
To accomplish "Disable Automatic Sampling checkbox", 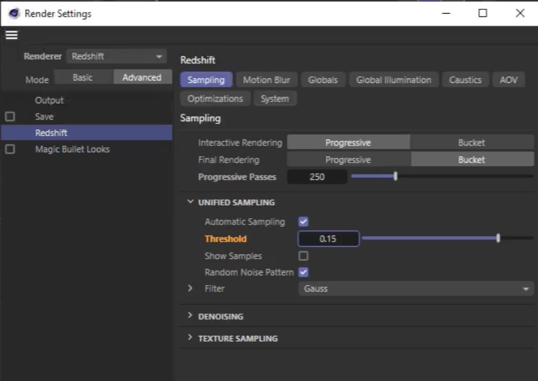I will [x=303, y=222].
